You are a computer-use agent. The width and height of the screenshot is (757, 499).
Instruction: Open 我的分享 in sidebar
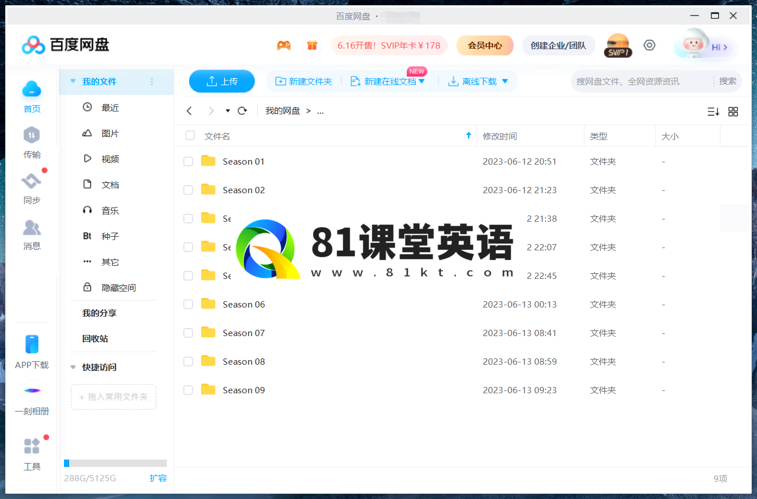coord(99,313)
